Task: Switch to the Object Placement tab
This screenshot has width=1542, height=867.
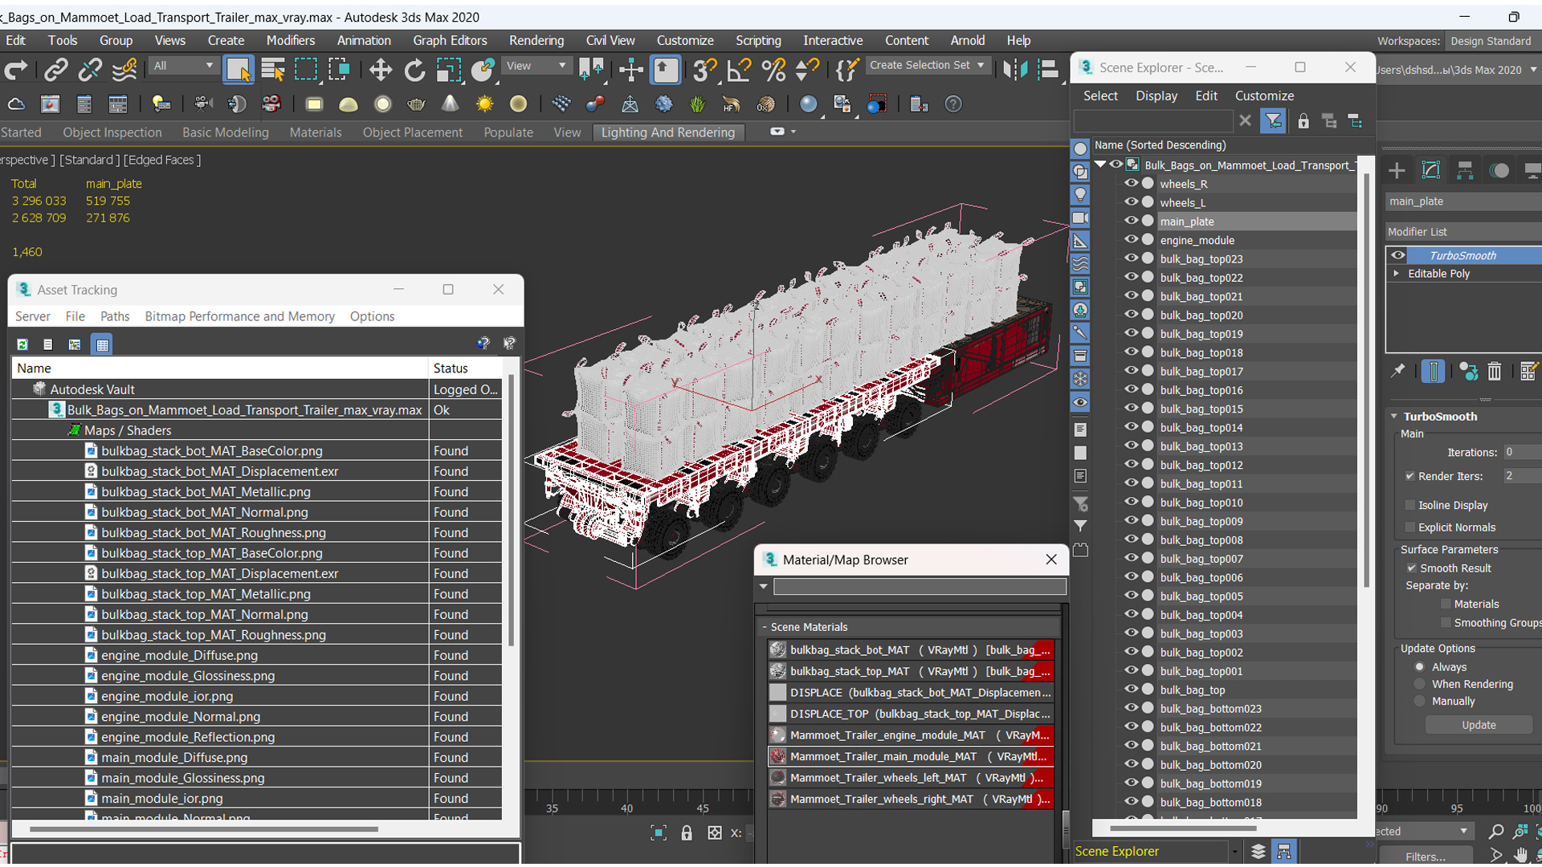Action: click(412, 132)
